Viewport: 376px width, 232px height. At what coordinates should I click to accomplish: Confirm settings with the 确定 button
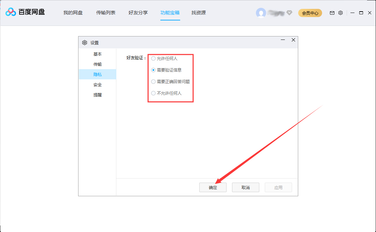click(213, 187)
